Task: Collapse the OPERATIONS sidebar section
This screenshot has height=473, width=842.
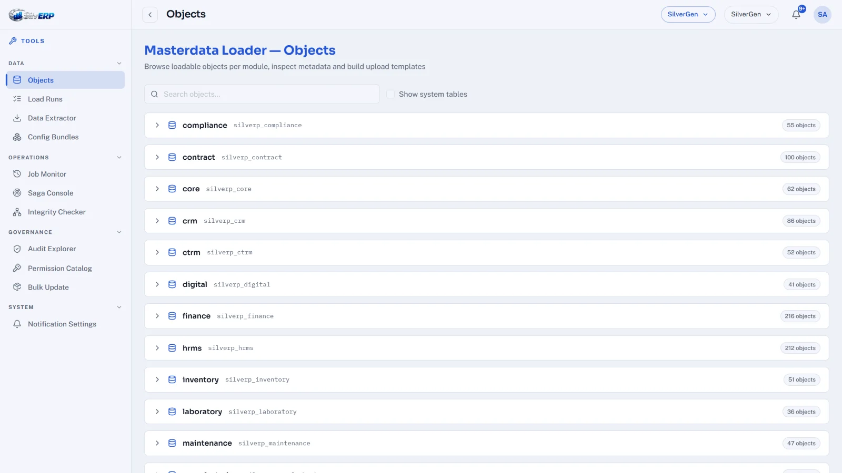Action: [x=119, y=158]
